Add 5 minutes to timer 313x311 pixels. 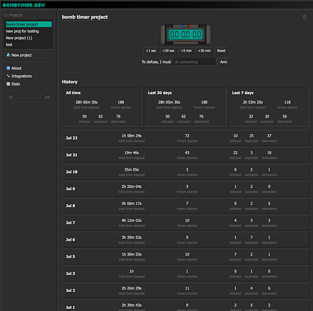(186, 51)
